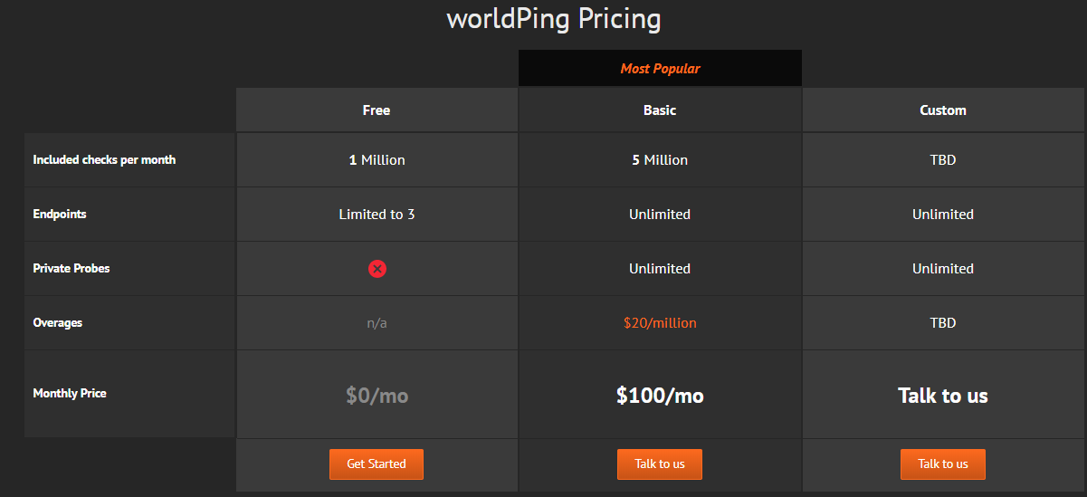
Task: Click the large Talk to us price text
Action: coord(943,396)
